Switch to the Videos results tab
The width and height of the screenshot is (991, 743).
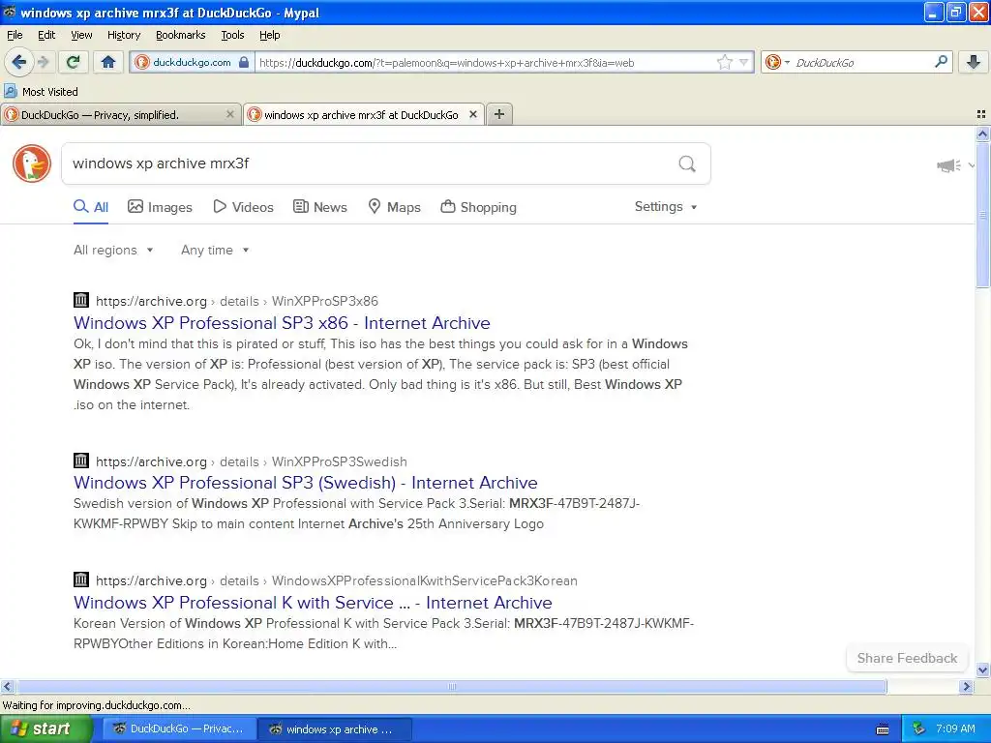coord(243,207)
